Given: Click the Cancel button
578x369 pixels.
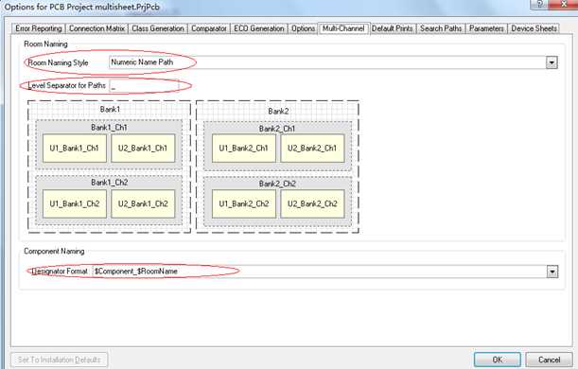Looking at the screenshot, I should [x=549, y=360].
